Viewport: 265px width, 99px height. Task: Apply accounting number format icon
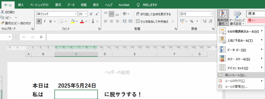[x=182, y=21]
